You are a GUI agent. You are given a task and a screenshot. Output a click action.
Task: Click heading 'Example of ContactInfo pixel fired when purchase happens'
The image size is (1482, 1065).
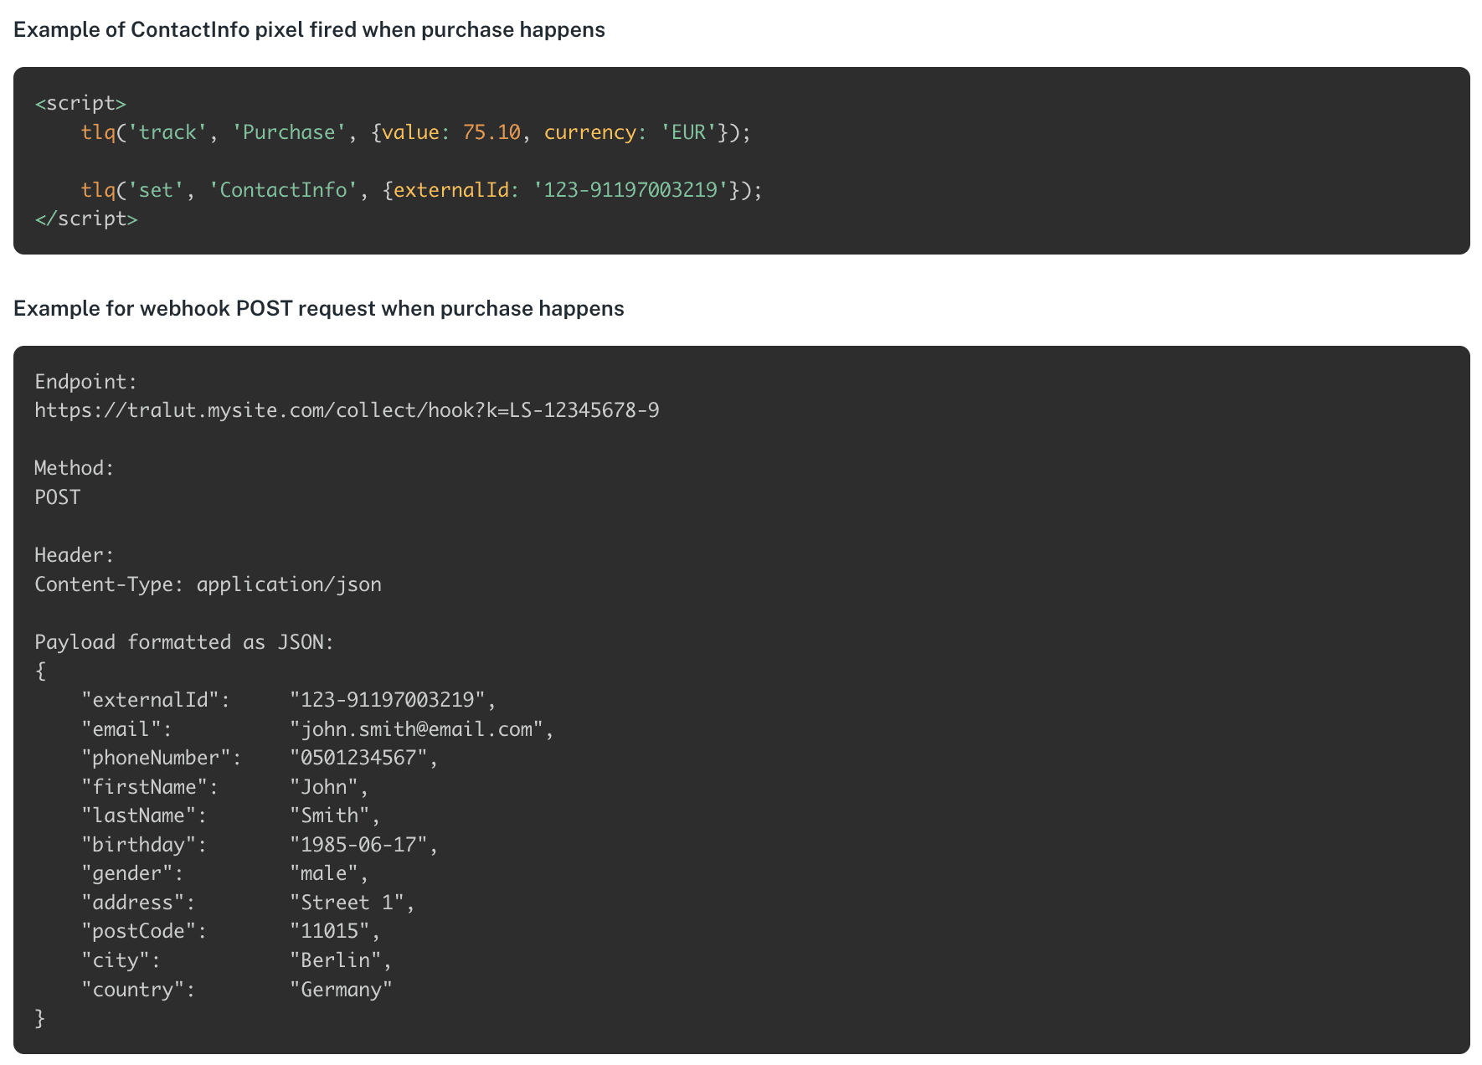[x=309, y=29]
